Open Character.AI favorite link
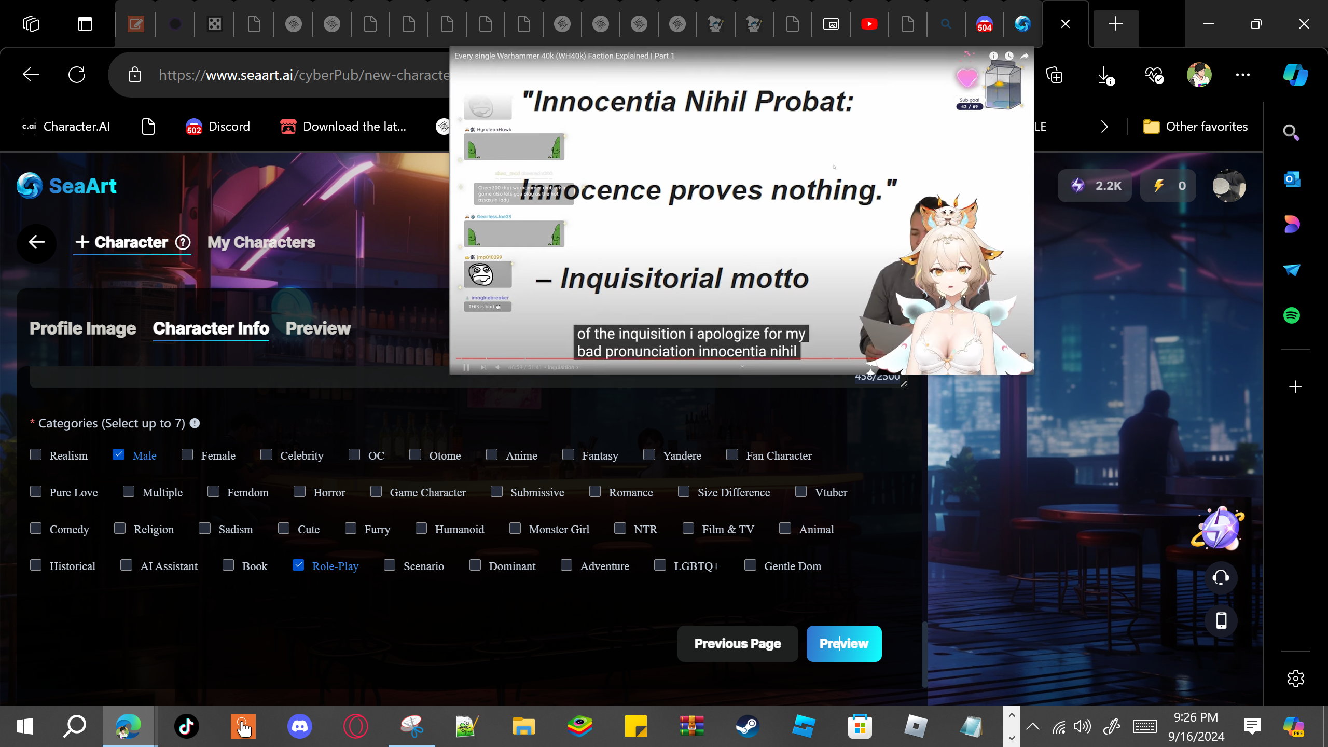The image size is (1328, 747). click(x=65, y=127)
